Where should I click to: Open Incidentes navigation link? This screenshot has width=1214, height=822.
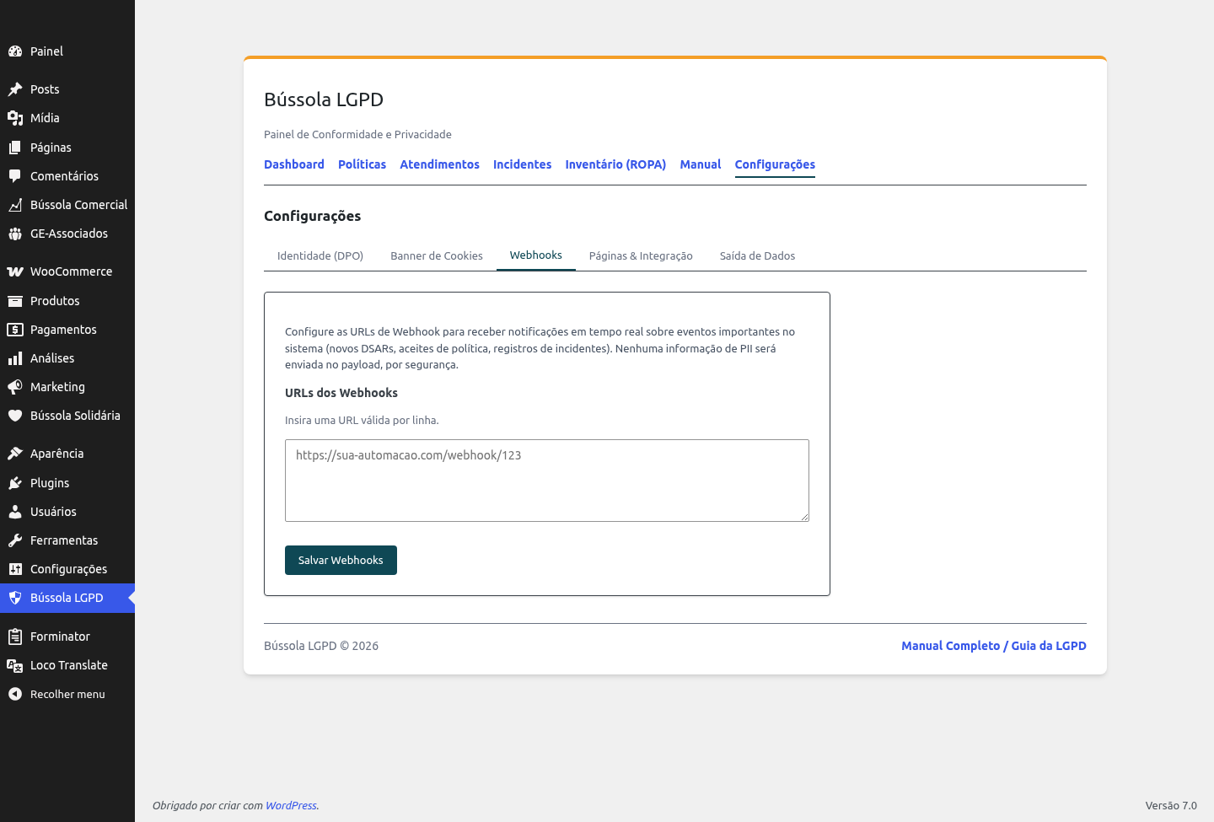pyautogui.click(x=522, y=164)
